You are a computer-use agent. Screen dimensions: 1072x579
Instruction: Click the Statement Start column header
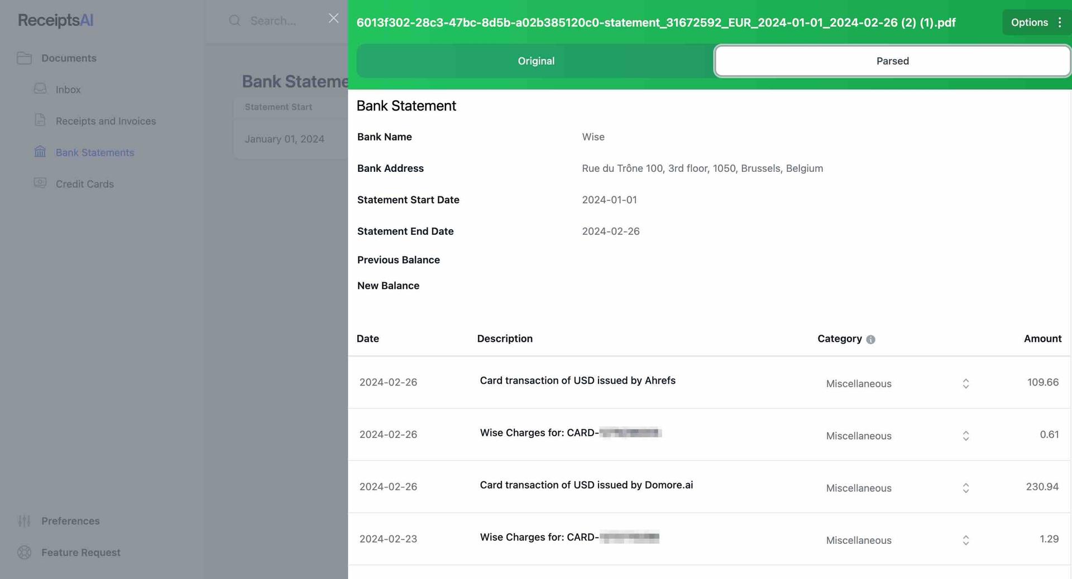(x=278, y=107)
